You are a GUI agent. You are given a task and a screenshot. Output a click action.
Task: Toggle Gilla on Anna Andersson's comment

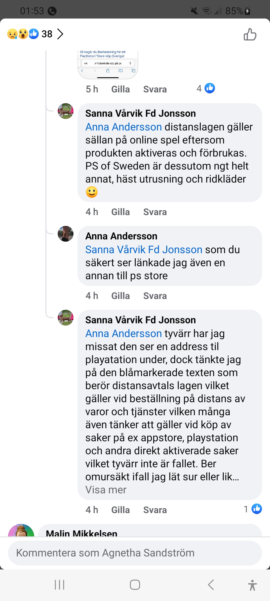pyautogui.click(x=120, y=296)
